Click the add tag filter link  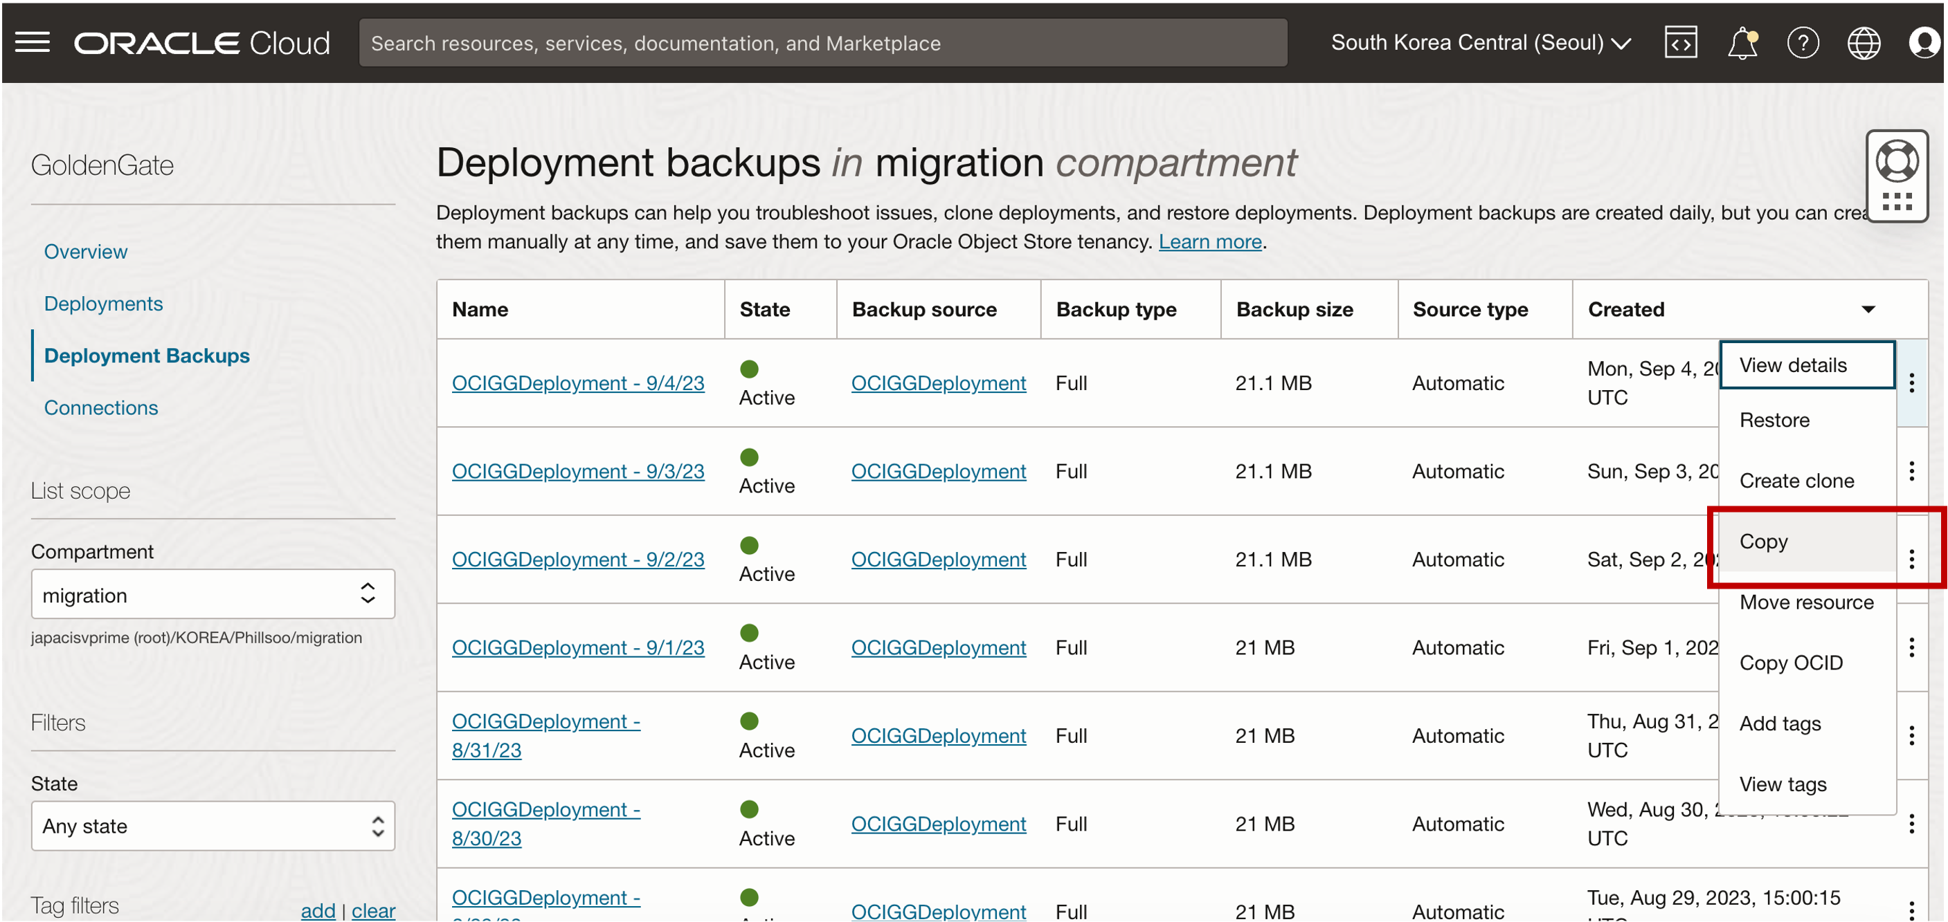(x=318, y=911)
